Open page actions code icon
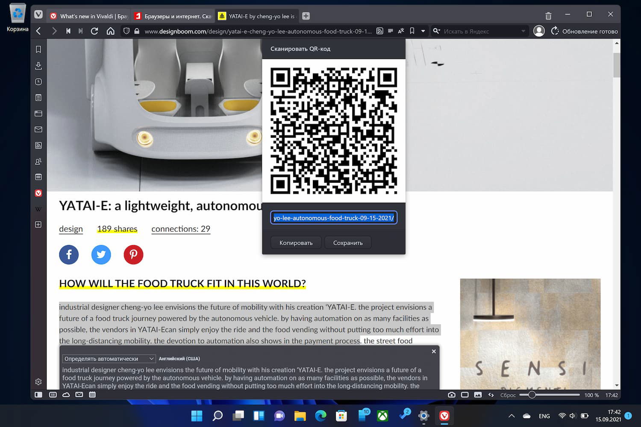This screenshot has width=641, height=427. click(x=491, y=395)
